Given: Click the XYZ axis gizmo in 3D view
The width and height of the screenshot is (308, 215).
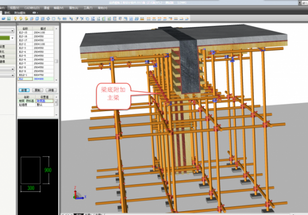Looking at the screenshot, I should pyautogui.click(x=79, y=194).
